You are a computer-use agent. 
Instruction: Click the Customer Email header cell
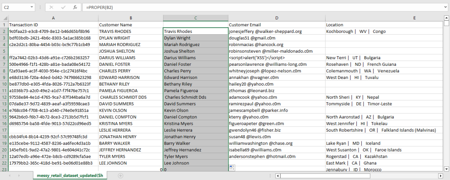click(x=277, y=25)
